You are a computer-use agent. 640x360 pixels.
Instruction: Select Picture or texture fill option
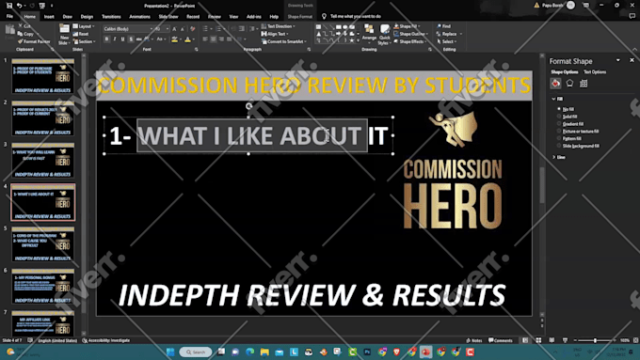578,132
